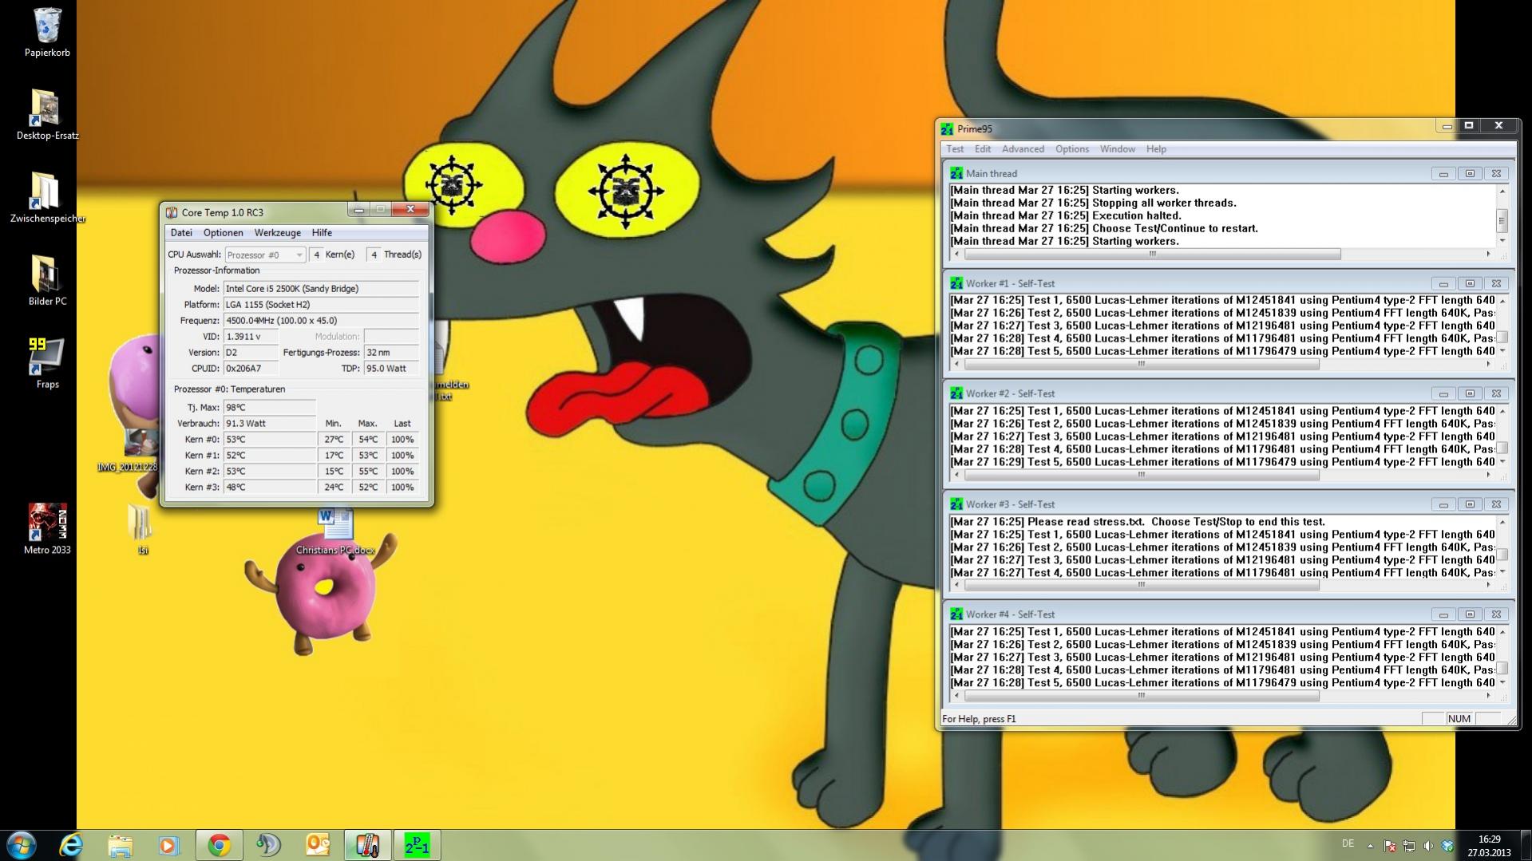
Task: Switch to Core Temp taskbar button
Action: click(x=367, y=845)
